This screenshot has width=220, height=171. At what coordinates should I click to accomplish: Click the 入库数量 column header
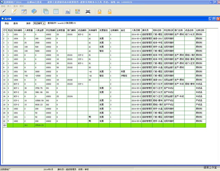click(29, 30)
